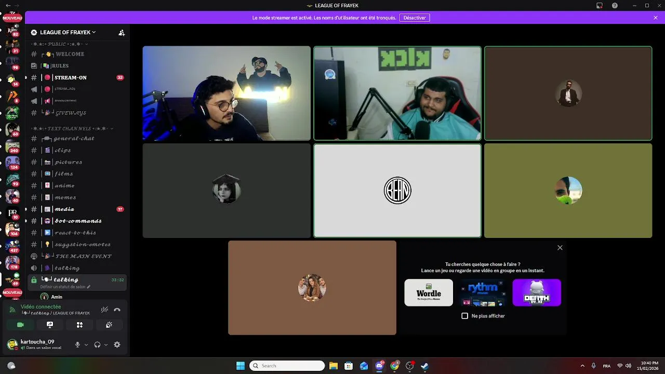The height and width of the screenshot is (374, 665).
Task: Open the Windows Start menu
Action: tap(241, 366)
